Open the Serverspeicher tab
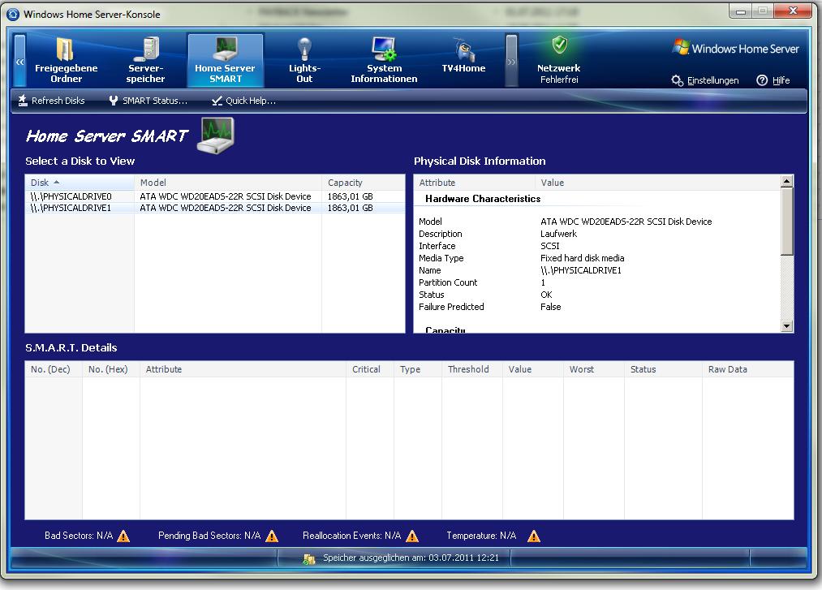 pos(146,60)
